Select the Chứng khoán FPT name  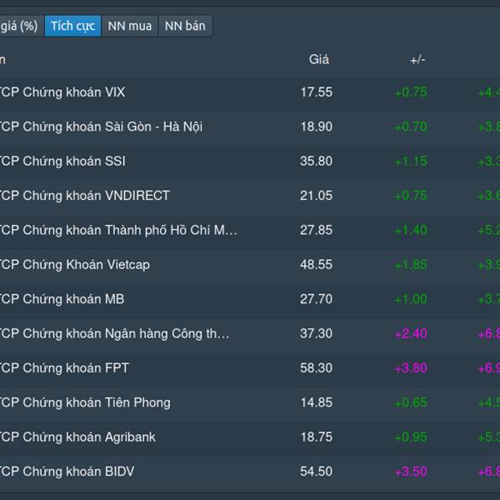pyautogui.click(x=76, y=368)
